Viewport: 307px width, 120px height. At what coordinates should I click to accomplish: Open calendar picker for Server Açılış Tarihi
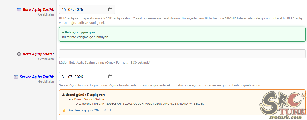110,77
